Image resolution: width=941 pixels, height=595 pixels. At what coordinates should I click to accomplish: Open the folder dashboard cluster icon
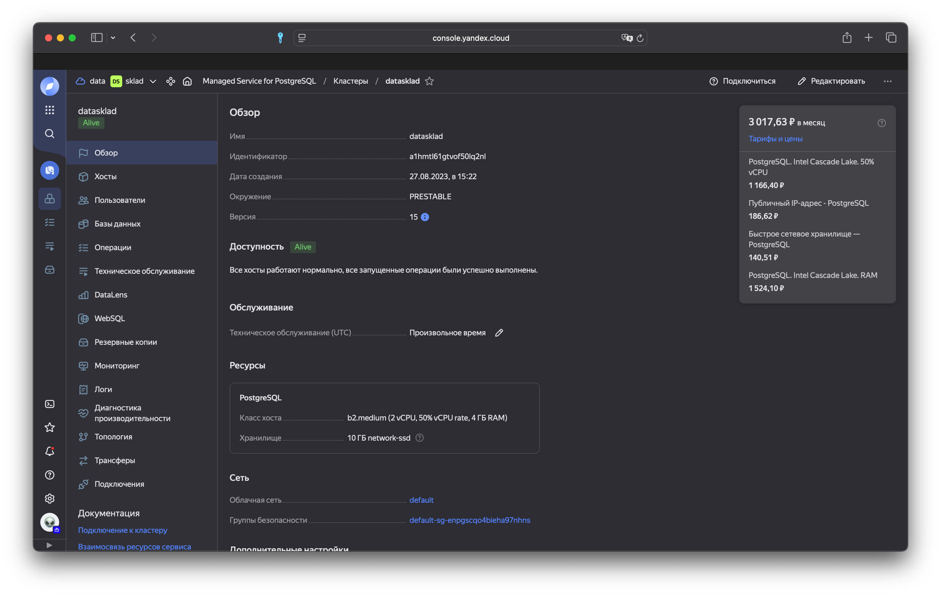coord(170,81)
